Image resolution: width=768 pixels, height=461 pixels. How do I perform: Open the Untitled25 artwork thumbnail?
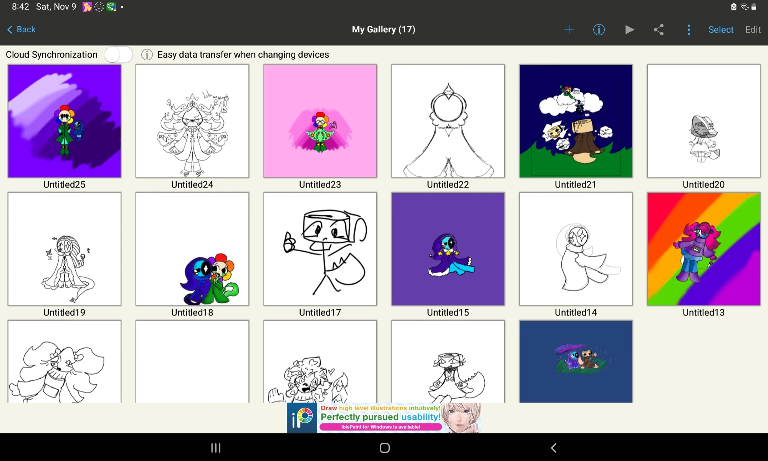pos(65,121)
